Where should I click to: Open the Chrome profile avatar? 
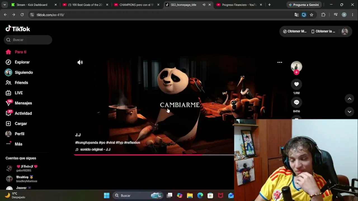344,15
